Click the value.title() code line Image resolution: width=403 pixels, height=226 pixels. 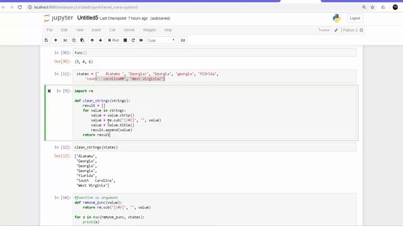[x=113, y=125]
